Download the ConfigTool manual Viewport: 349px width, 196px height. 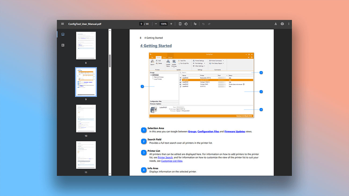(276, 24)
